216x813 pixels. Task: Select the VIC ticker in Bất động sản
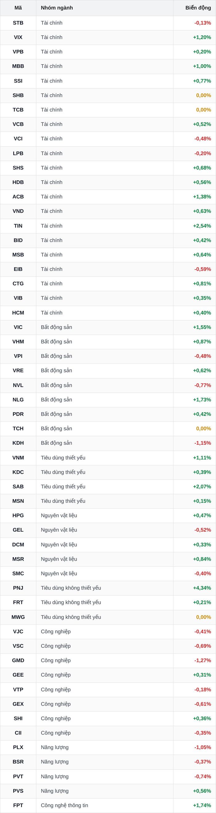click(x=18, y=327)
